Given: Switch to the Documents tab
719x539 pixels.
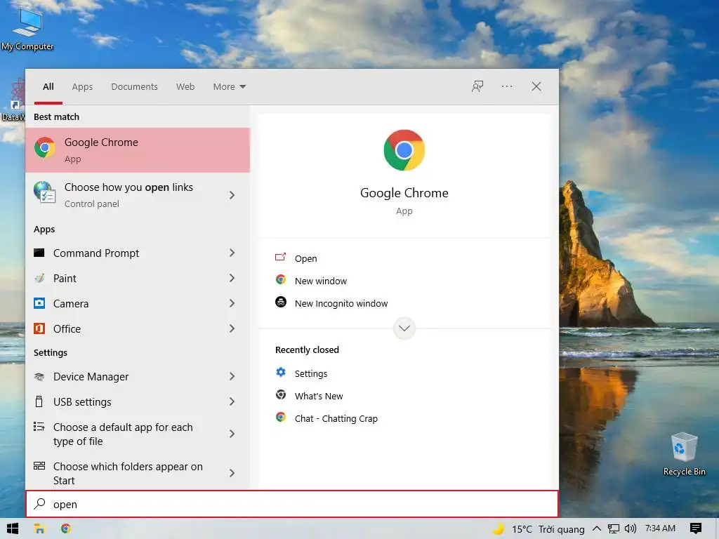Looking at the screenshot, I should coord(134,86).
